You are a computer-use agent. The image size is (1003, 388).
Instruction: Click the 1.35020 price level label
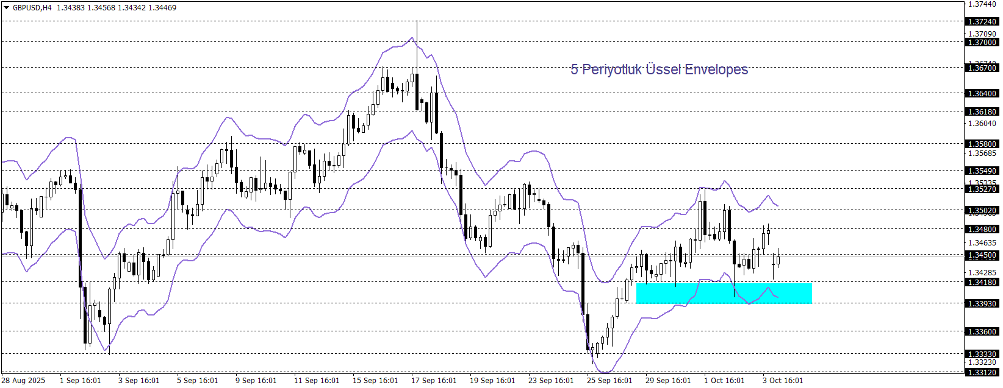point(982,211)
